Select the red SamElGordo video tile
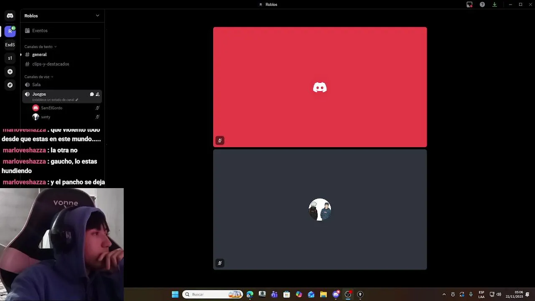Image resolution: width=535 pixels, height=301 pixels. pos(320,87)
